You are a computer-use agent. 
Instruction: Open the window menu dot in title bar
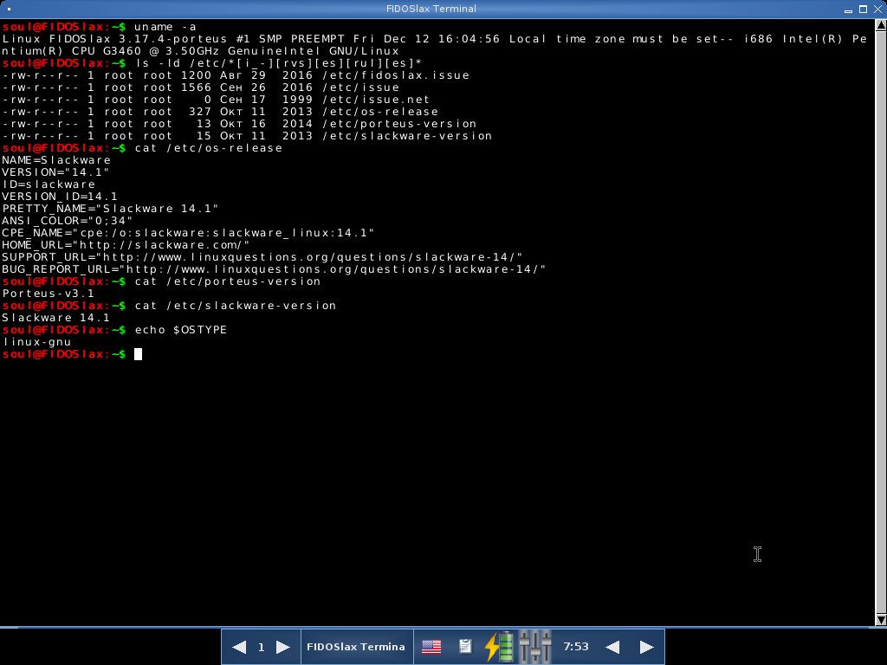pos(9,9)
